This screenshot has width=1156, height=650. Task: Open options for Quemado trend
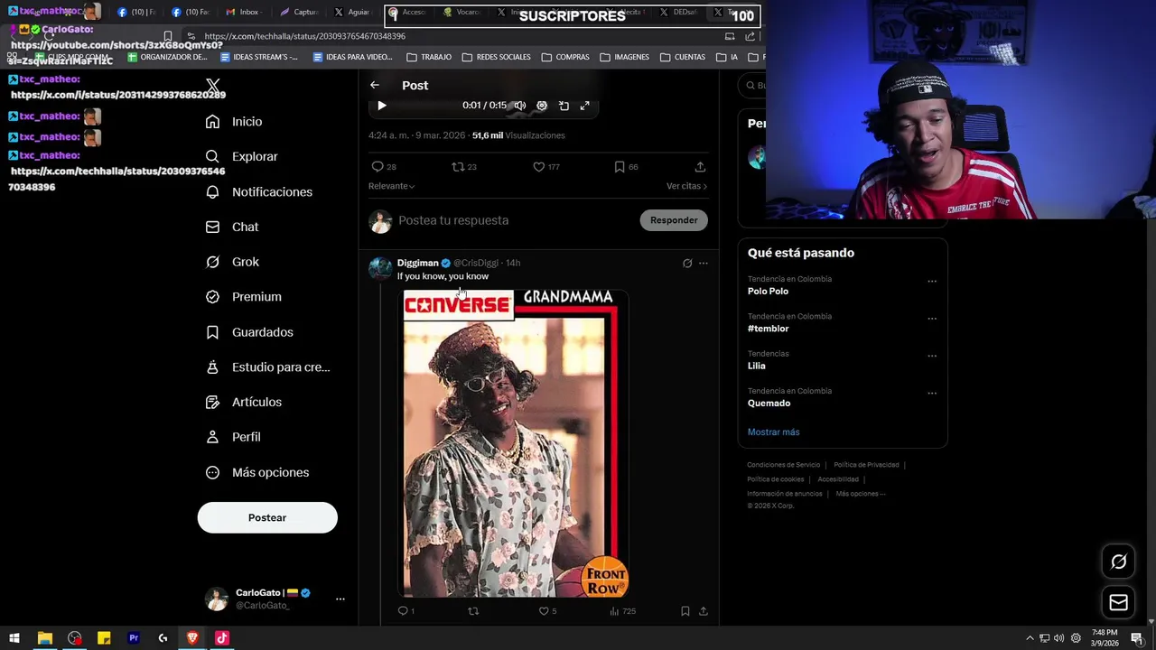coord(932,393)
